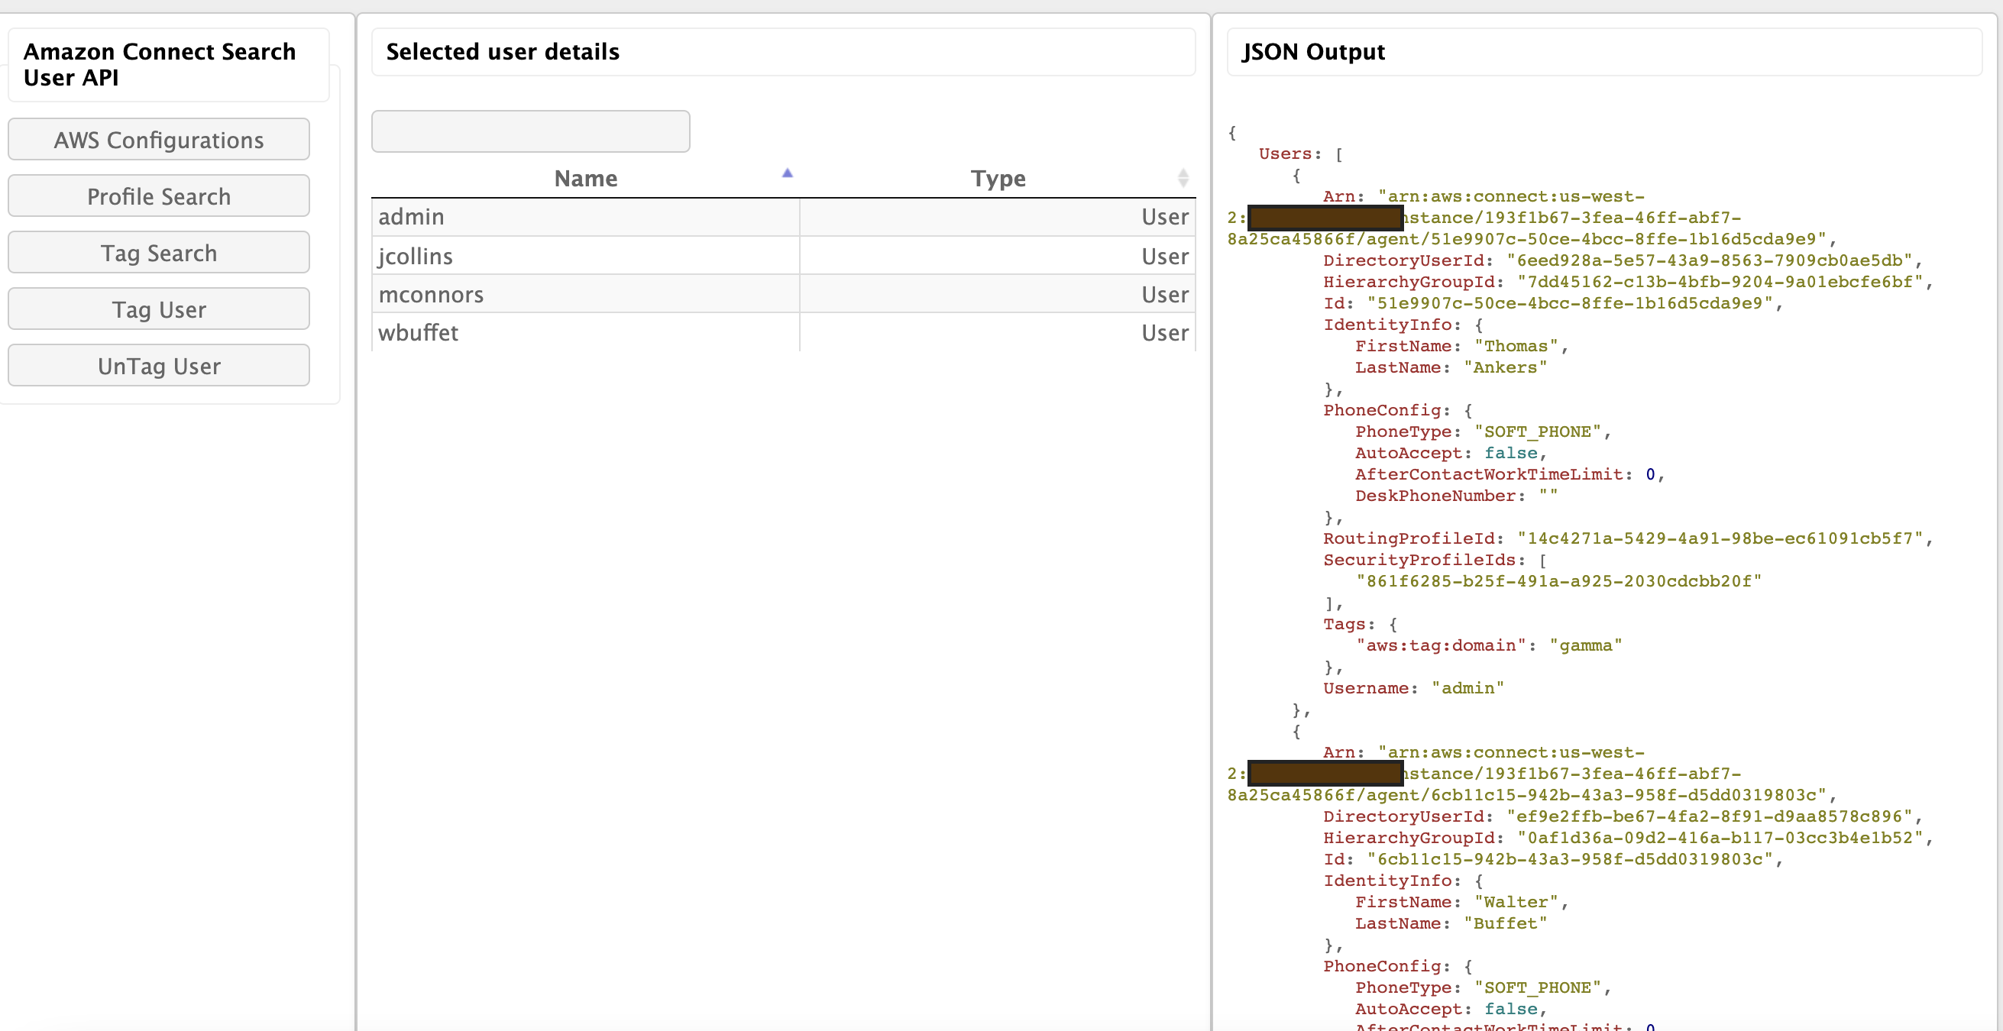Click the Selected user details heading
Screen dimensions: 2003x1031
pos(503,52)
